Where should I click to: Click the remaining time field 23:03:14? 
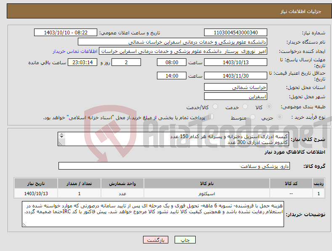[x=82, y=62]
